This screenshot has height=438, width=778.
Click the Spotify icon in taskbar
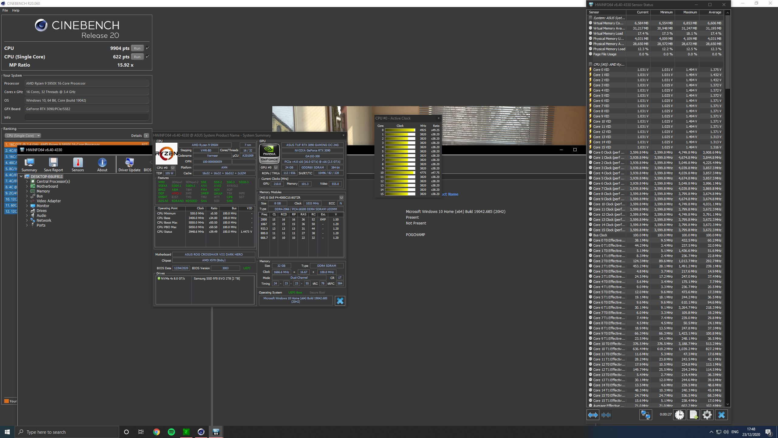click(x=171, y=432)
